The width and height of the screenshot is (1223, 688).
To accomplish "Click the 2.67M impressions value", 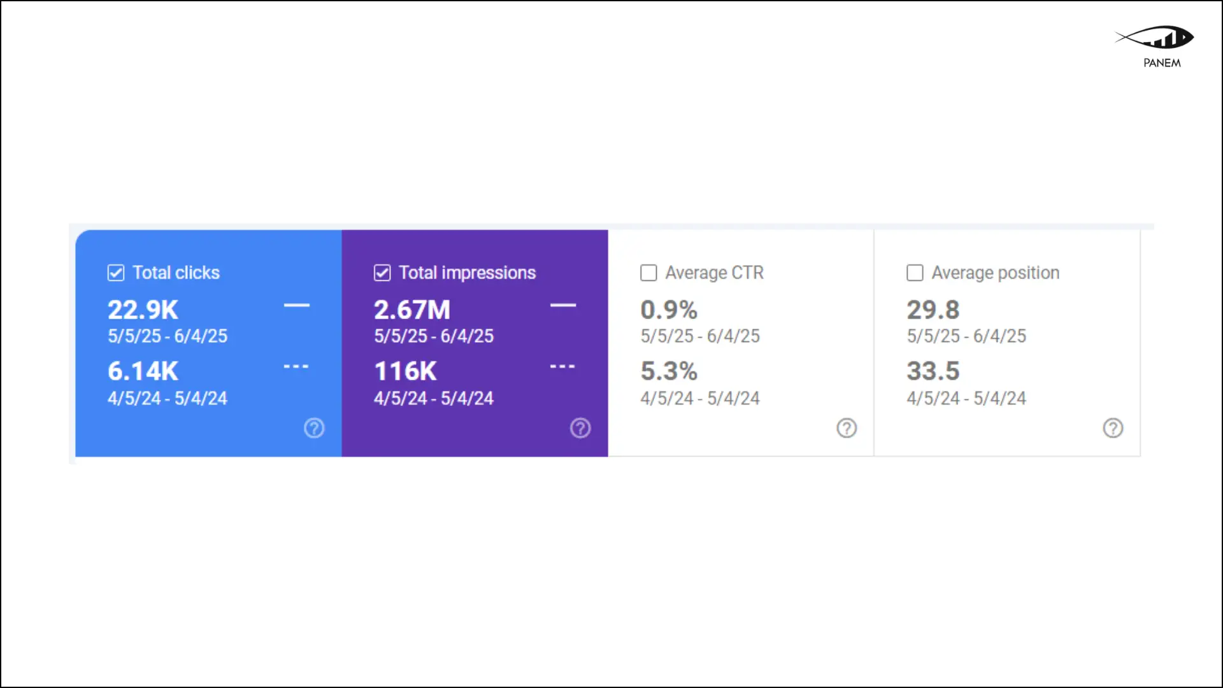I will point(412,310).
